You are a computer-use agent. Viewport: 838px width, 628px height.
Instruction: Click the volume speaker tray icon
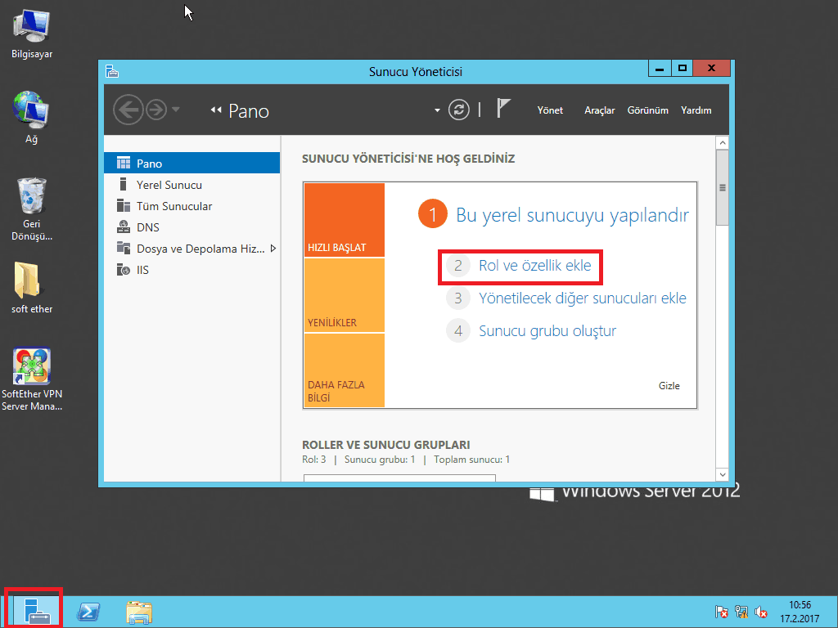[x=761, y=612]
